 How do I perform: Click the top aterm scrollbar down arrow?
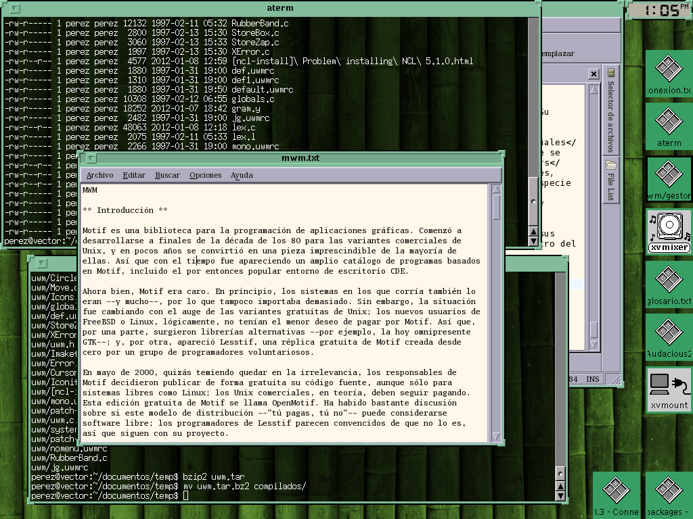[533, 241]
